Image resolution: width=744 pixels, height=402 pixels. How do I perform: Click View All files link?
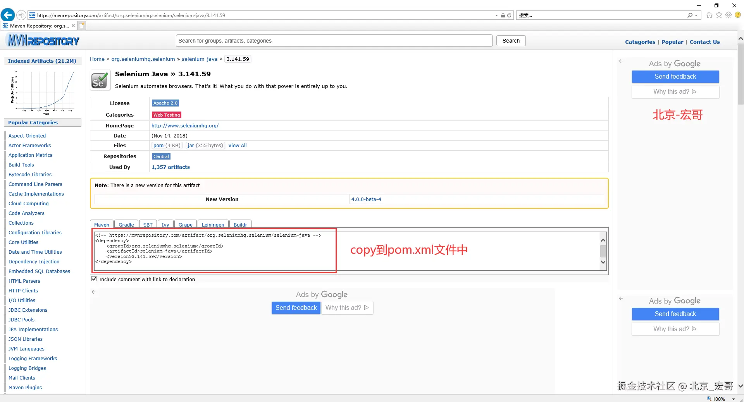click(237, 146)
